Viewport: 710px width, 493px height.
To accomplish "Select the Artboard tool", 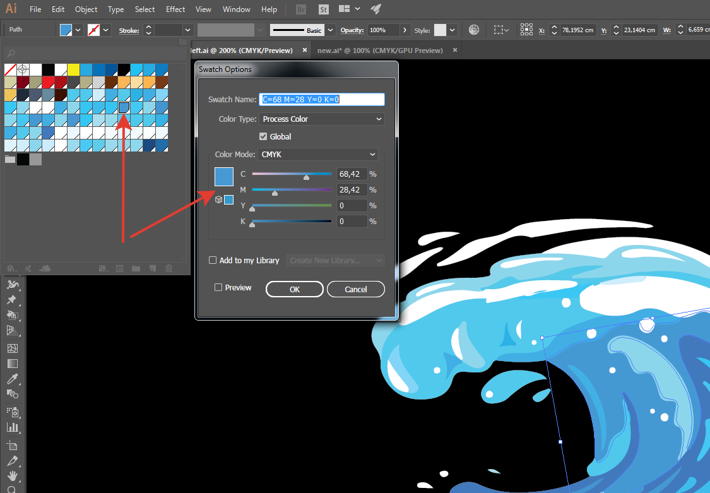I will 12,446.
